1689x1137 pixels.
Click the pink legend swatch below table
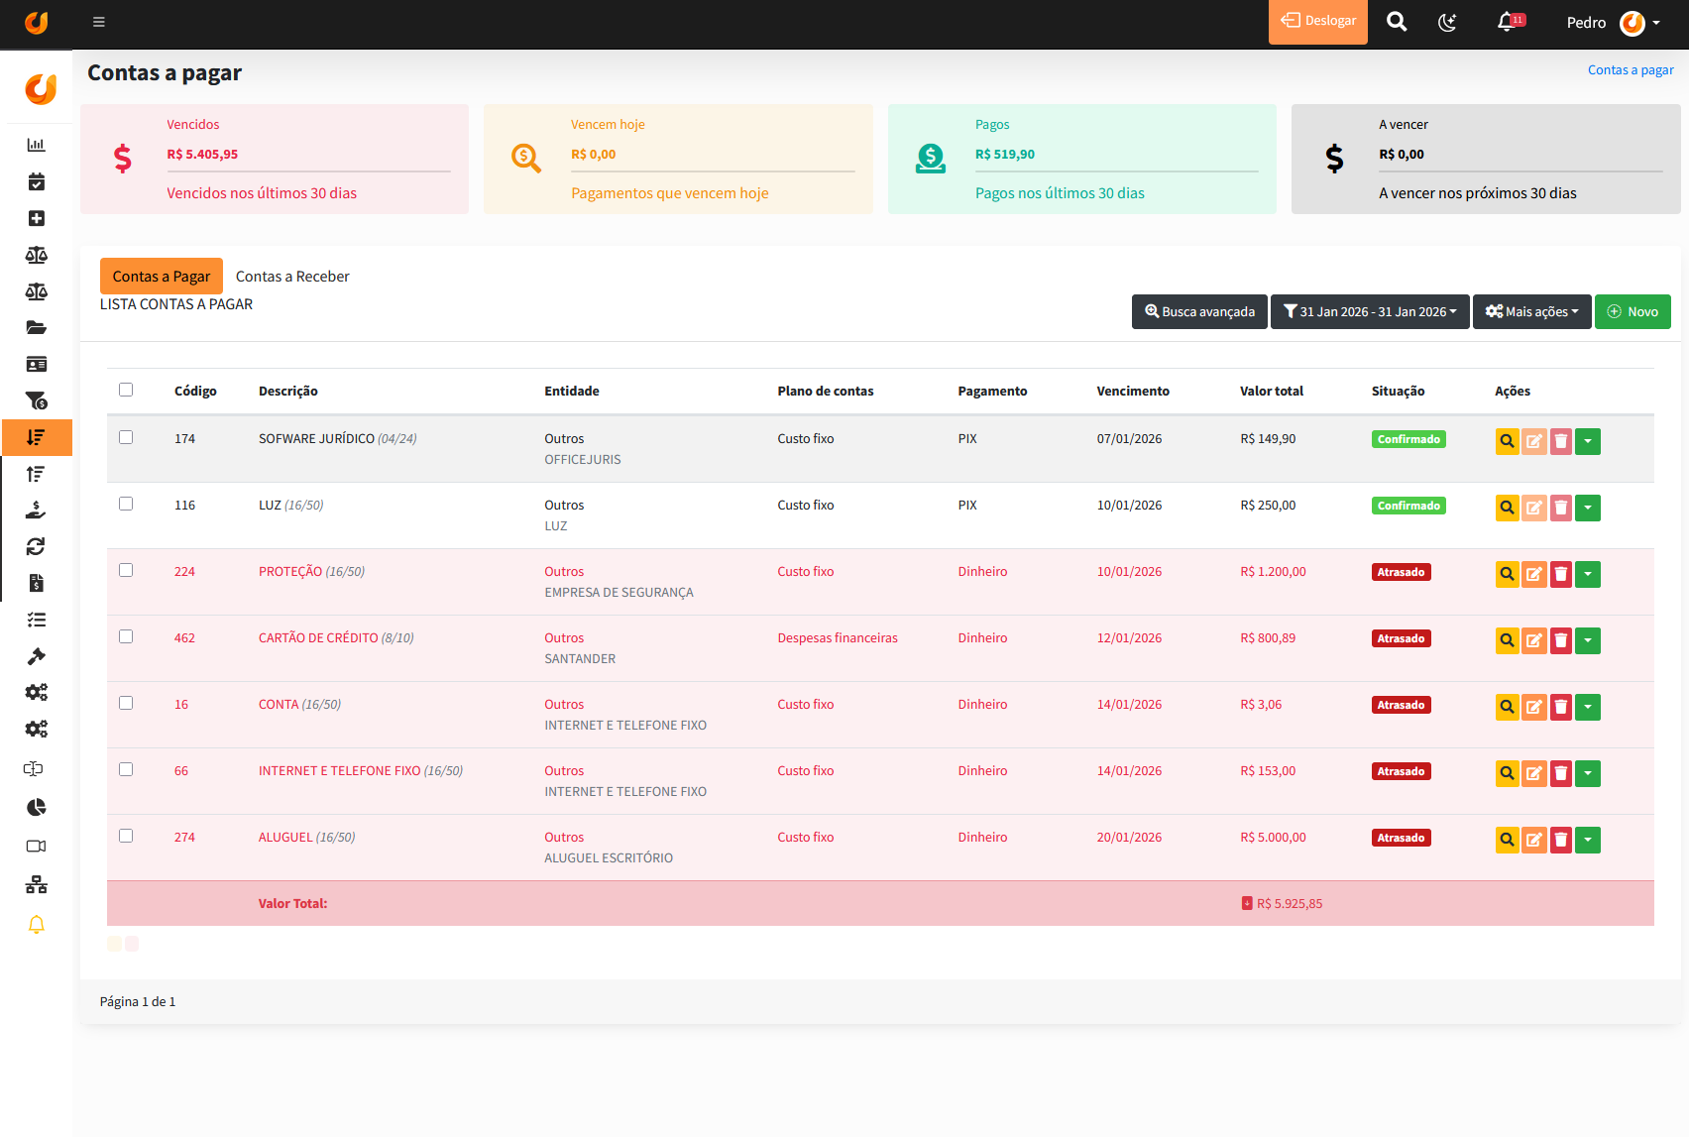pyautogui.click(x=132, y=944)
